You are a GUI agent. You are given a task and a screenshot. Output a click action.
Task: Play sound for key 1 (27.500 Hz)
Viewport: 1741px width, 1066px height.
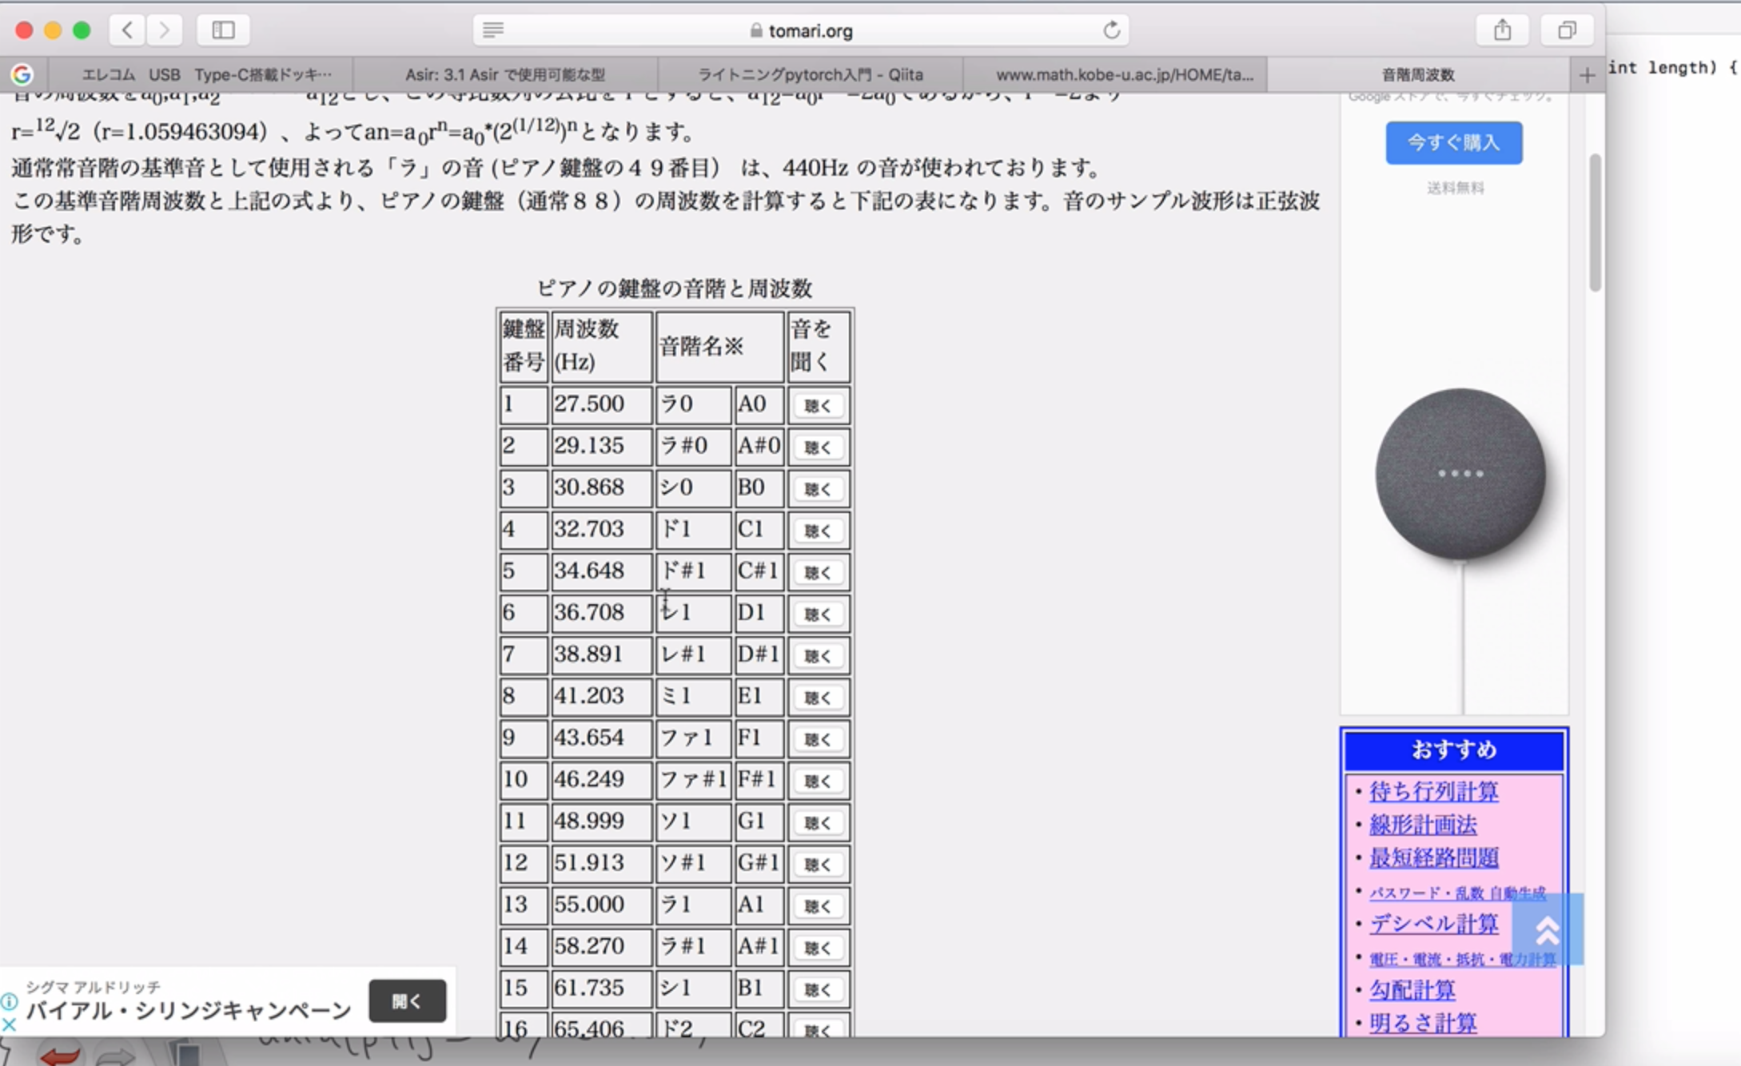click(818, 405)
